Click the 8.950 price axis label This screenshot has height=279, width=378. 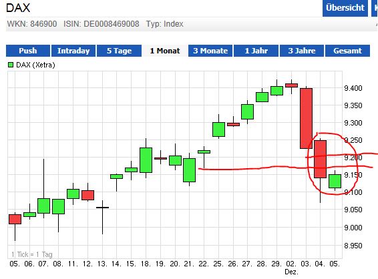coord(353,246)
